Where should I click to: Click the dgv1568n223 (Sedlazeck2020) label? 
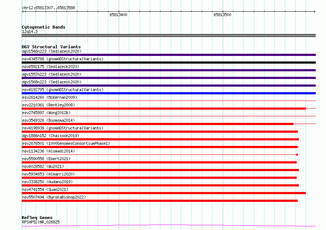point(52,82)
